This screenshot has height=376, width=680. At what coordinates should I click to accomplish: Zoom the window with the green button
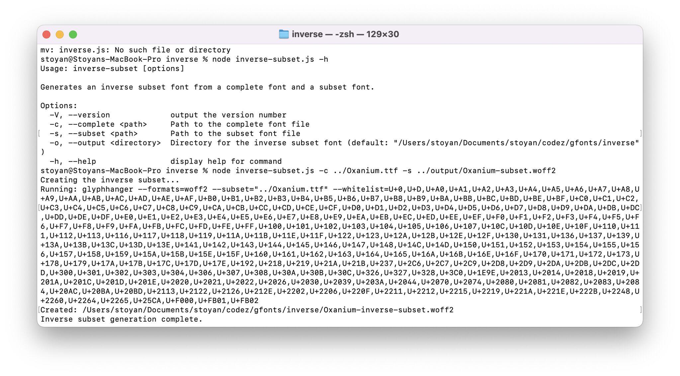(73, 35)
